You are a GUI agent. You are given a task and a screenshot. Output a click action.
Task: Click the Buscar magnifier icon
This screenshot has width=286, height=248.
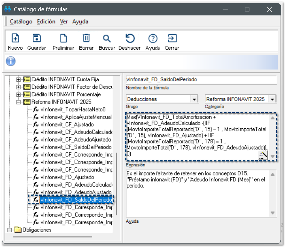pyautogui.click(x=107, y=38)
